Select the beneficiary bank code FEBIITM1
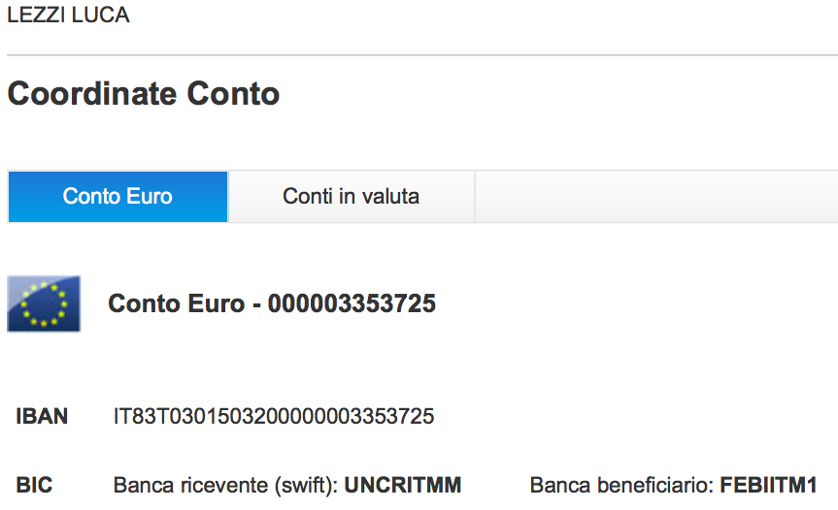838x510 pixels. [768, 486]
